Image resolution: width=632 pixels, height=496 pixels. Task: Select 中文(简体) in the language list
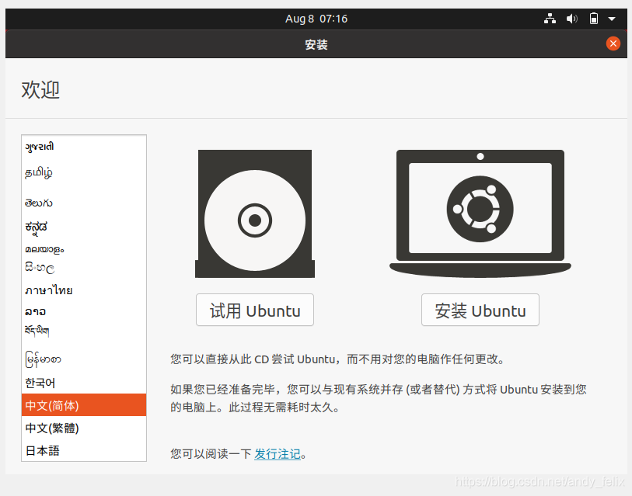click(84, 405)
